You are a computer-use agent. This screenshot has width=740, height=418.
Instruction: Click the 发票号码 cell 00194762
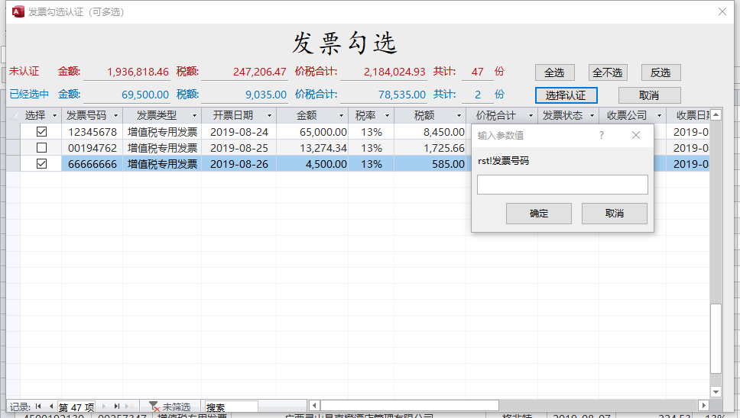[92, 148]
